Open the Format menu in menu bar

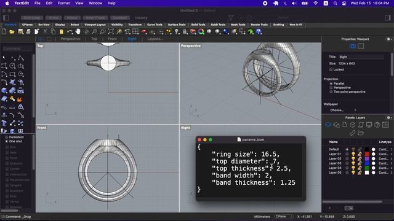point(63,3)
